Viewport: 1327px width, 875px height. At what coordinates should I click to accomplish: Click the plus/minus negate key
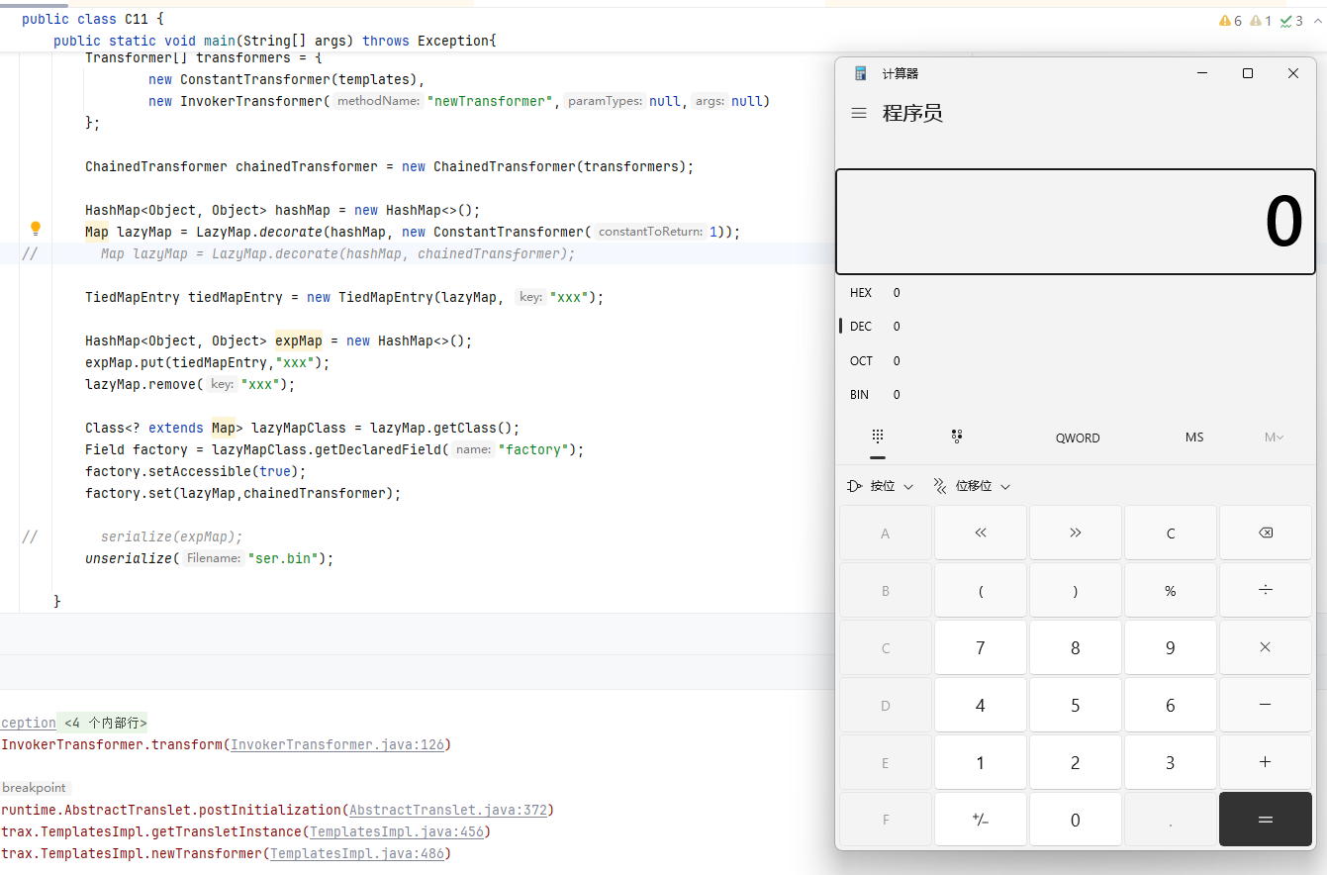tap(981, 820)
